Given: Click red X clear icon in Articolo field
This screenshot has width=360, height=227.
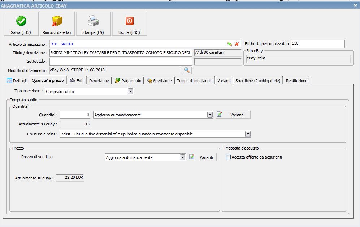Looking at the screenshot, I should (237, 44).
